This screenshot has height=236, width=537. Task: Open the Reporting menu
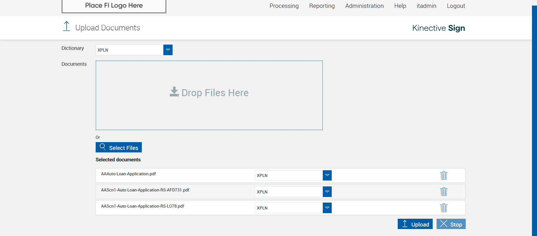pos(322,6)
